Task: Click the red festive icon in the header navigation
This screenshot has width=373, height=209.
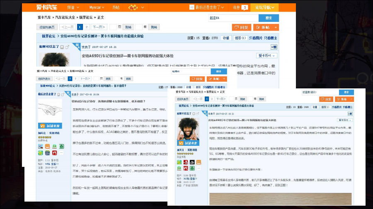Action: [133, 7]
